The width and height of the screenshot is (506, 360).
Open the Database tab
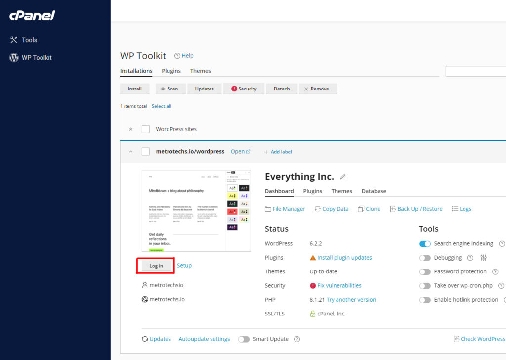click(x=374, y=191)
